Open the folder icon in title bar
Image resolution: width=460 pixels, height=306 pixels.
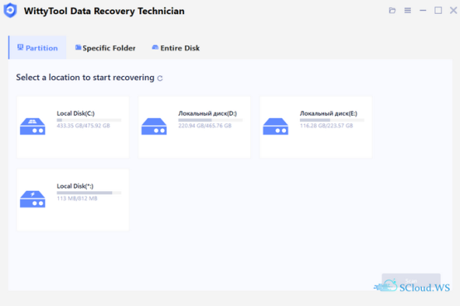392,11
